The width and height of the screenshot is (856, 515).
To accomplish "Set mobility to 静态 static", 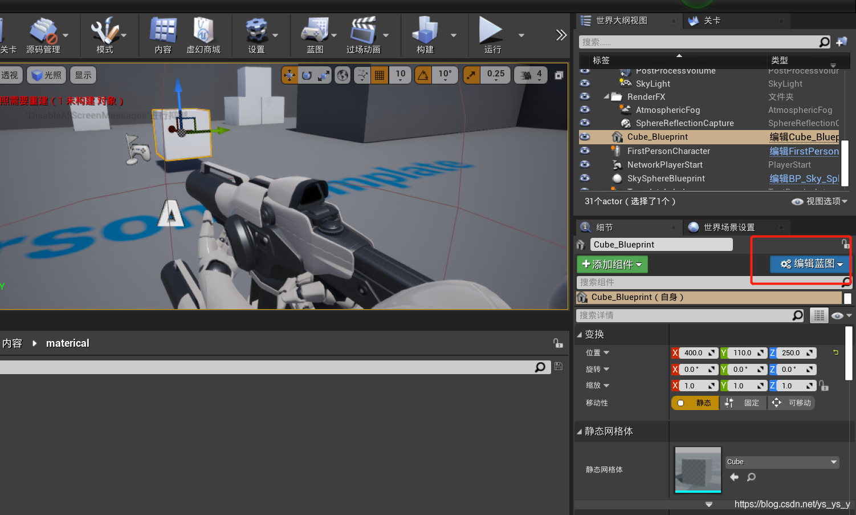I will [695, 403].
